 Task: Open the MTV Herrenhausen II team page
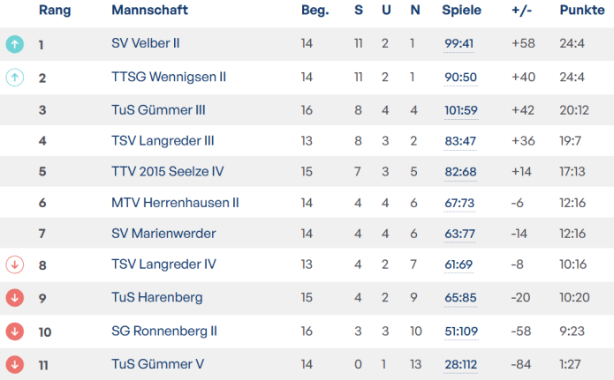pos(175,203)
